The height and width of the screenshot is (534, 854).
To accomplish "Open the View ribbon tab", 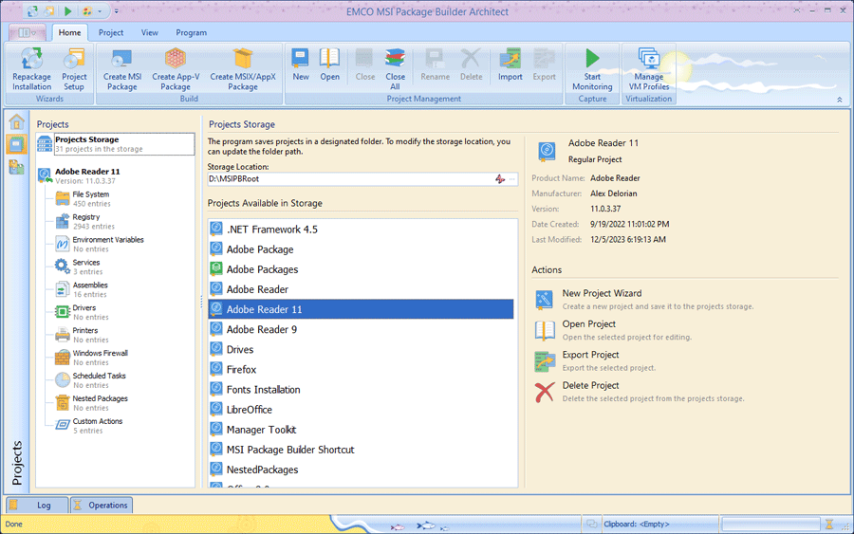I will tap(150, 32).
